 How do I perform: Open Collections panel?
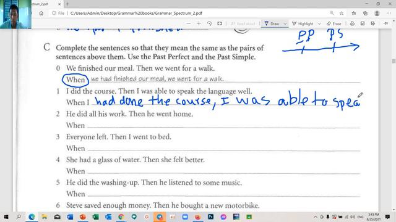click(x=365, y=13)
